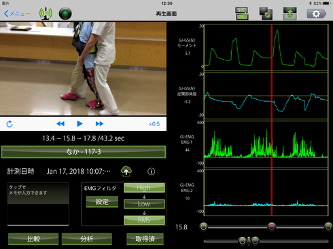The width and height of the screenshot is (333, 249).
Task: Tap the 取得済 button
Action: tap(145, 239)
